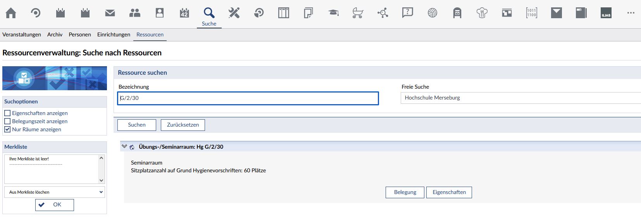Screen dimensions: 641x218
Task: Open the ILIAS icon
Action: click(x=606, y=13)
